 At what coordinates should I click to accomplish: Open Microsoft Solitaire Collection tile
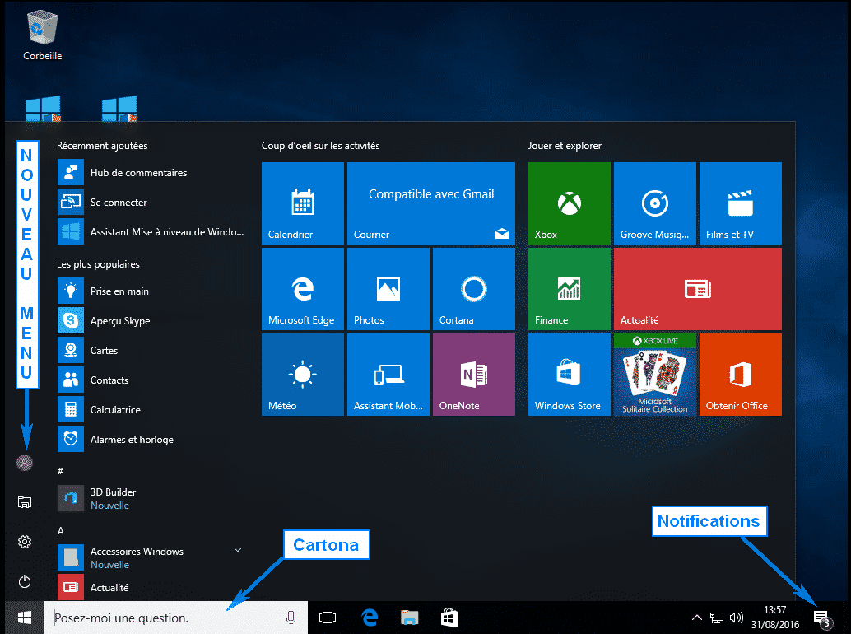tap(654, 375)
